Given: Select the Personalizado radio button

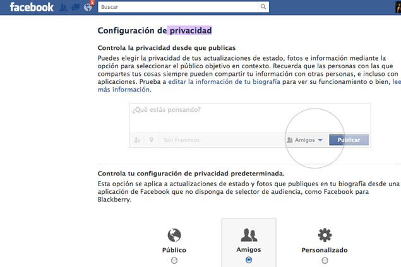Looking at the screenshot, I should click(325, 260).
